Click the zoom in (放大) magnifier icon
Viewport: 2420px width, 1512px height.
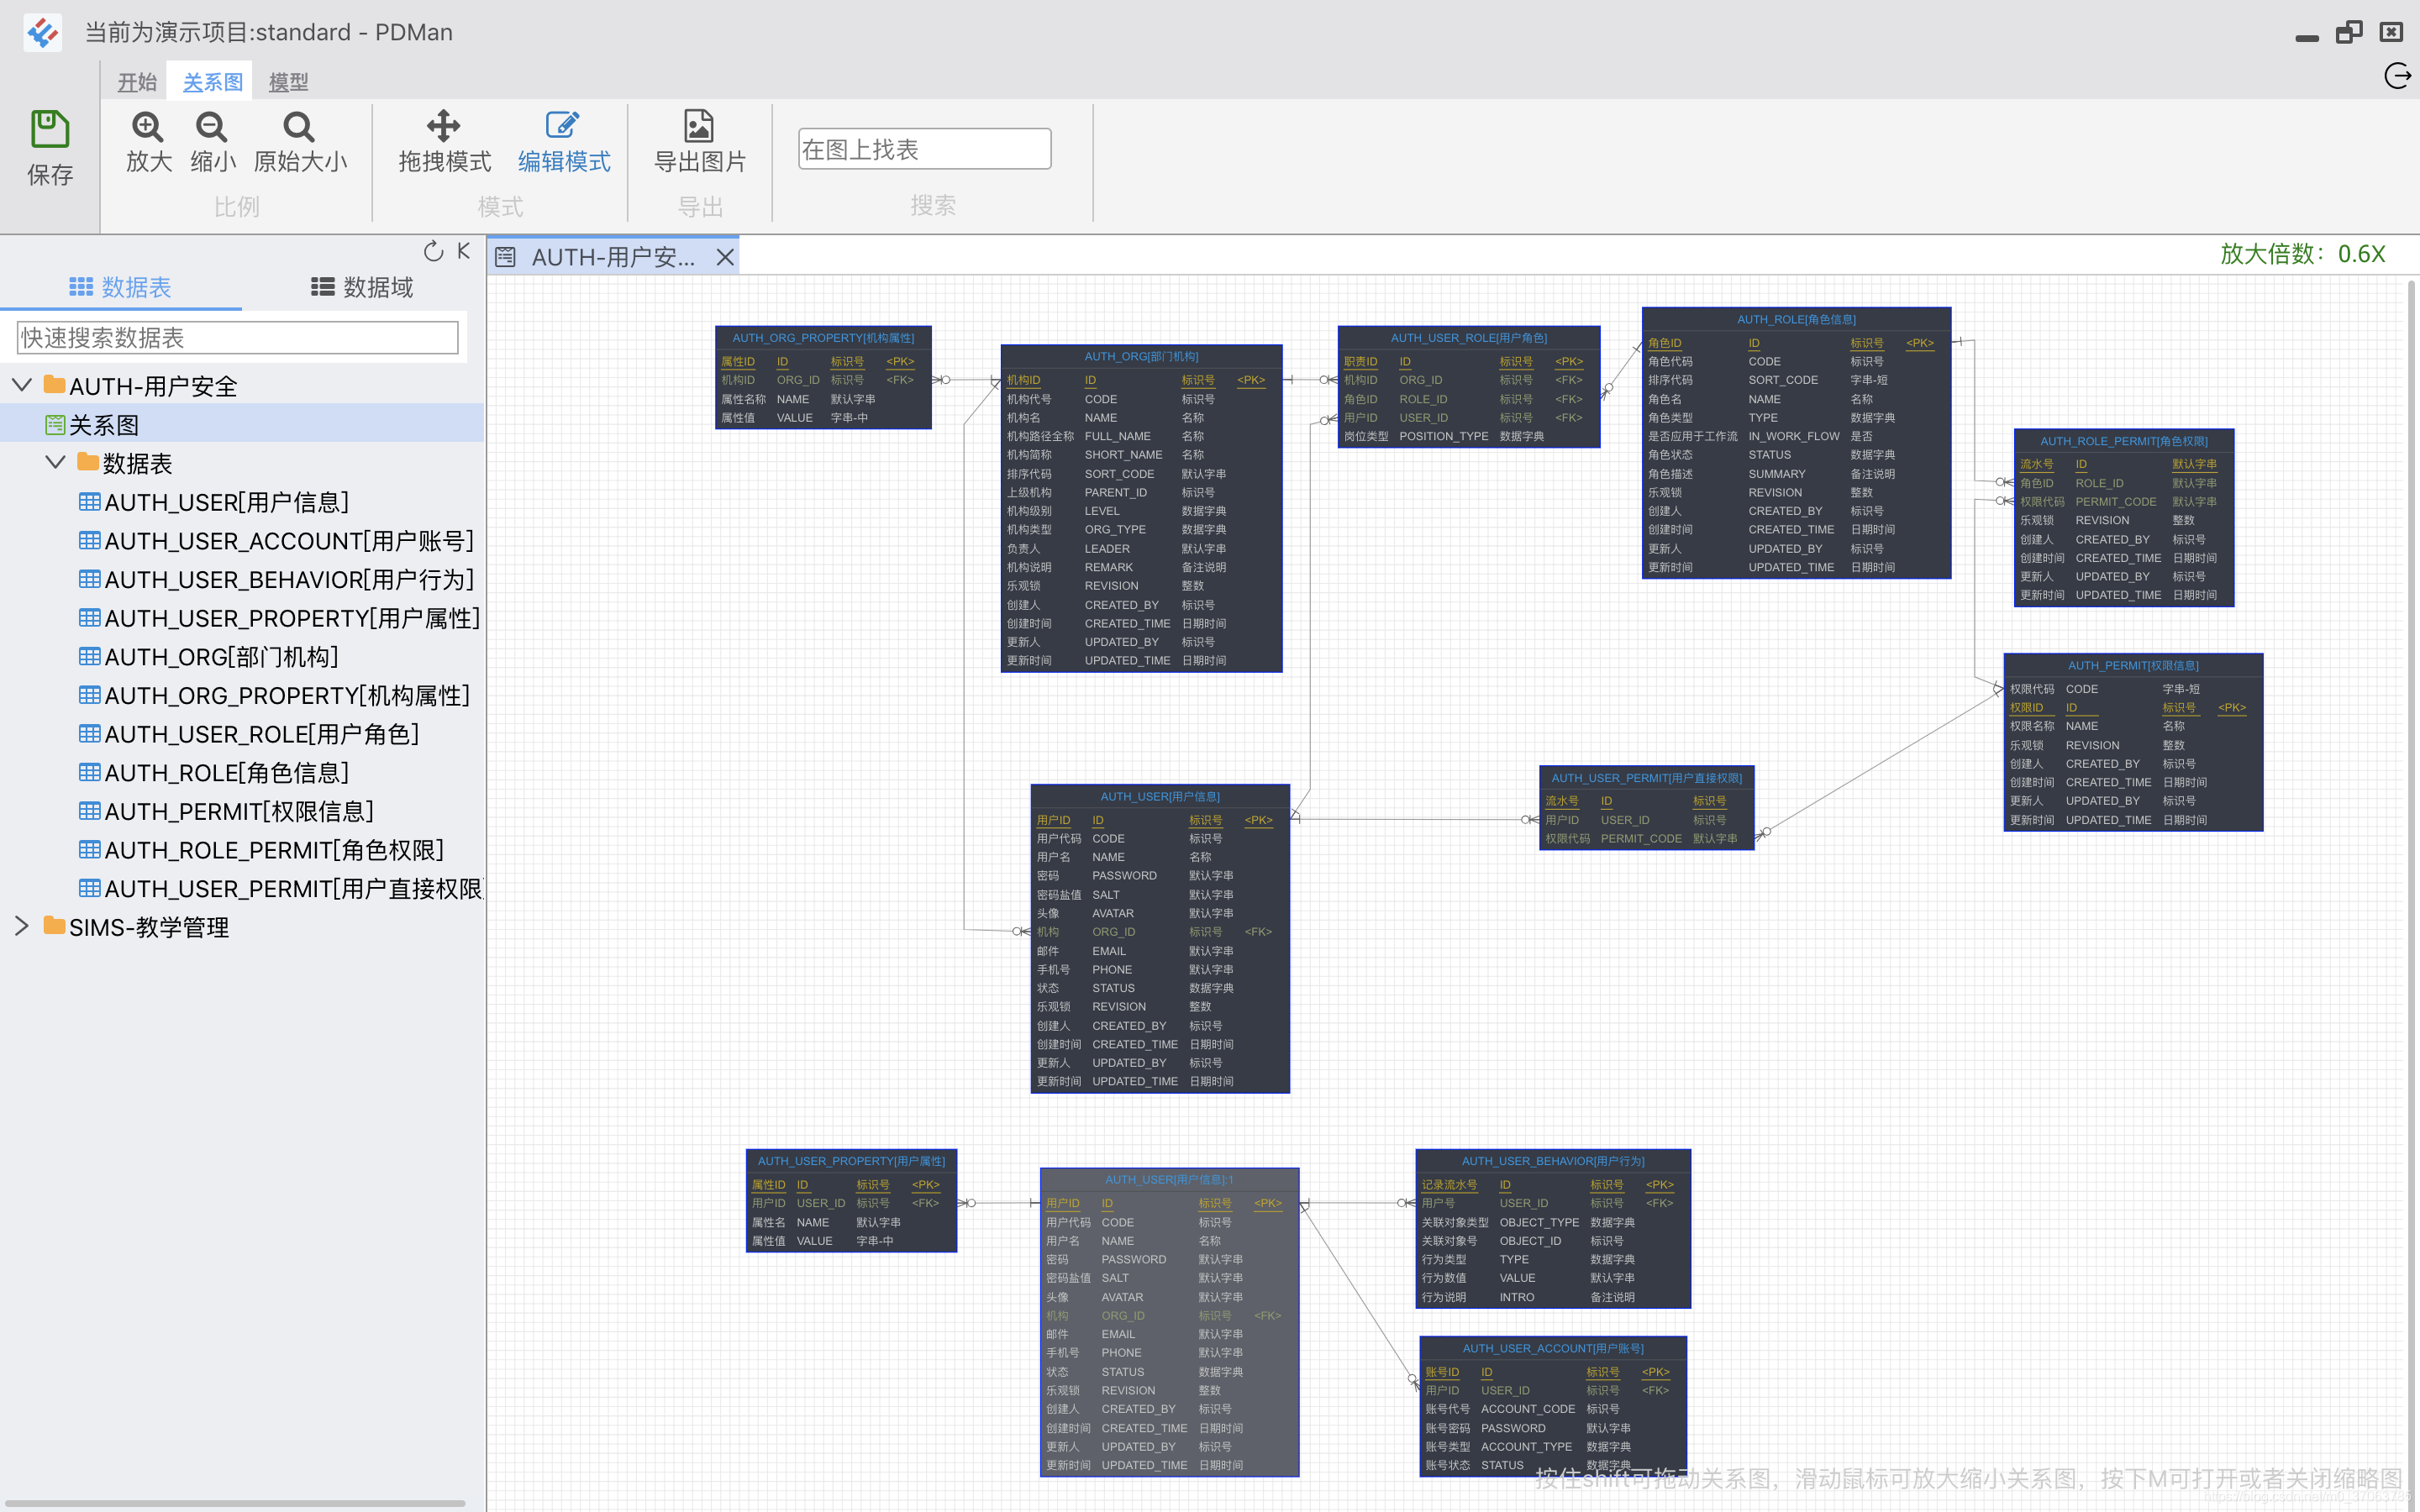click(148, 127)
